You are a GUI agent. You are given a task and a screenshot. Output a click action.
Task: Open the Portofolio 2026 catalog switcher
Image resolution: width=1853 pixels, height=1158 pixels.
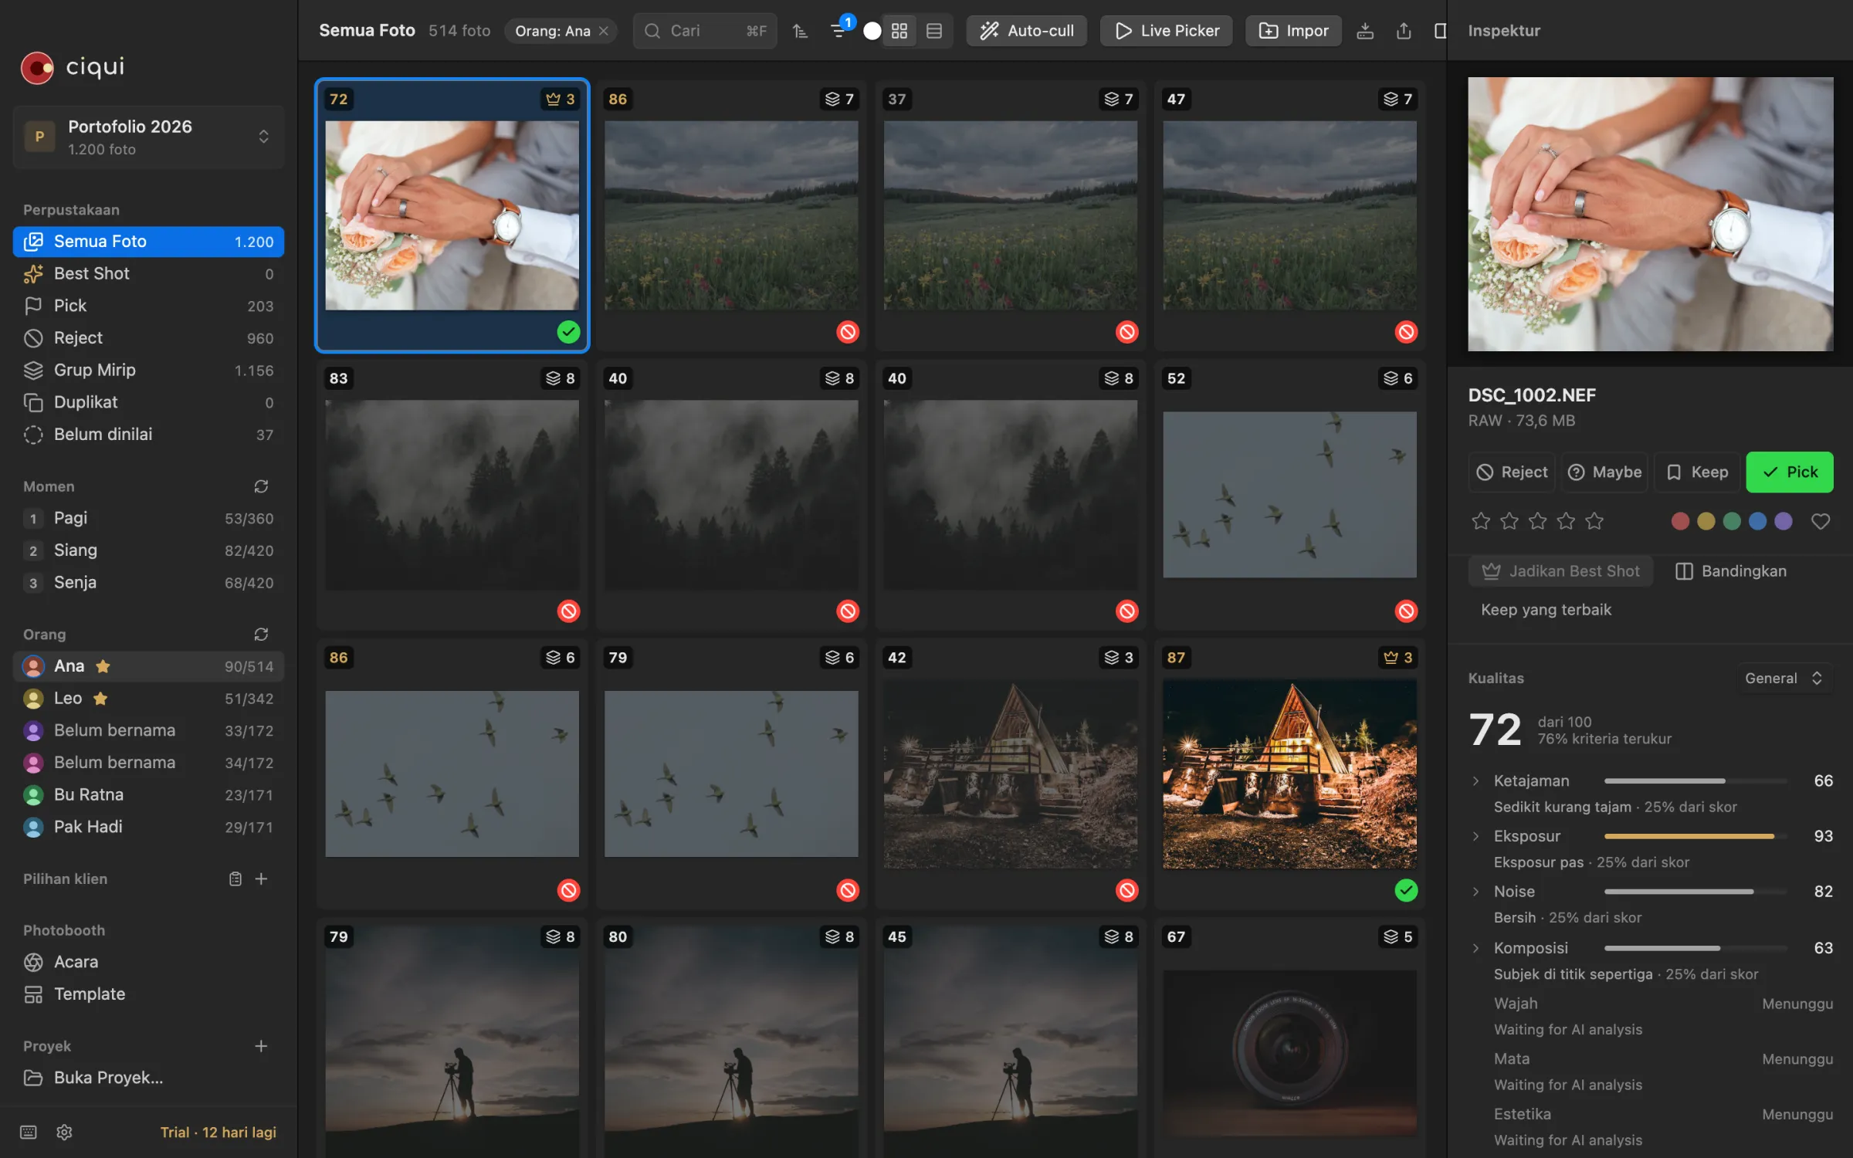tap(148, 137)
